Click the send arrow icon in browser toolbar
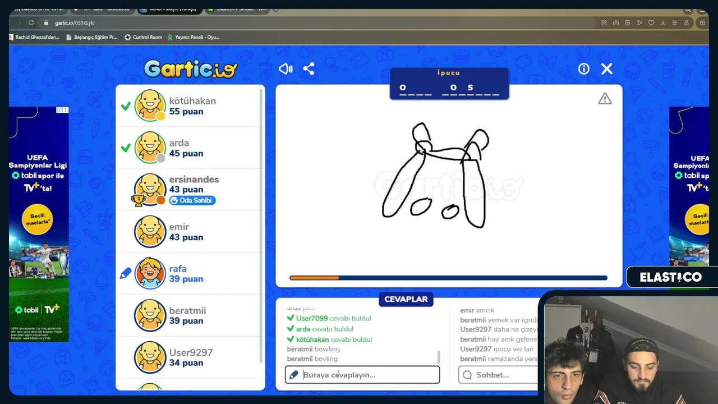 click(x=639, y=23)
